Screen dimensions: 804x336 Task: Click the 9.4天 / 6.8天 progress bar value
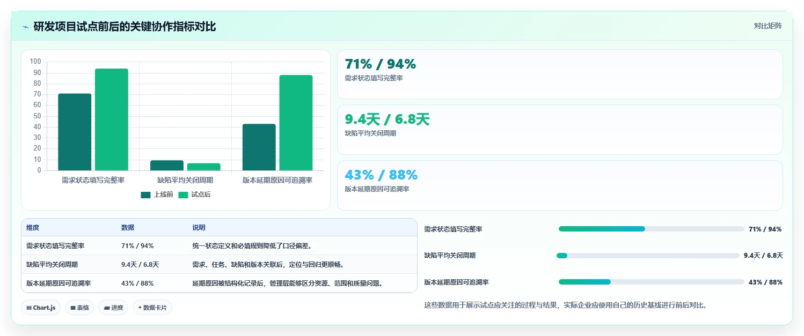[763, 256]
